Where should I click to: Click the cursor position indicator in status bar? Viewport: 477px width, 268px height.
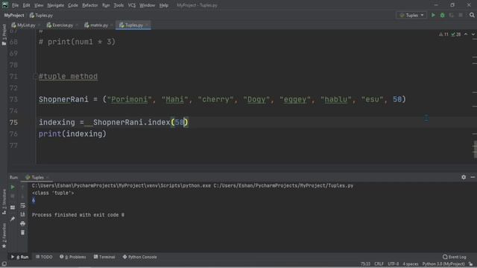coord(365,264)
